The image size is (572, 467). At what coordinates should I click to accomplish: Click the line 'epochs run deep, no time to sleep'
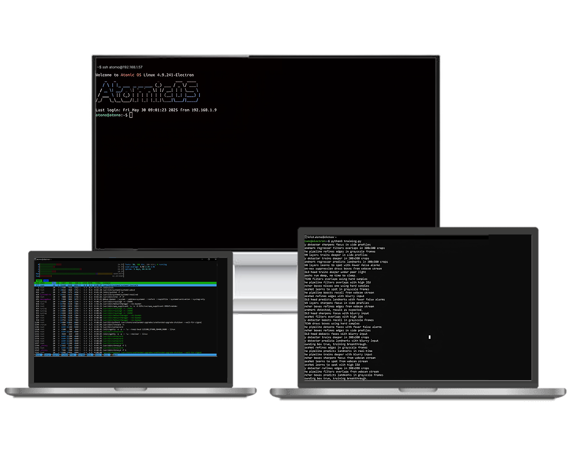[x=330, y=275]
